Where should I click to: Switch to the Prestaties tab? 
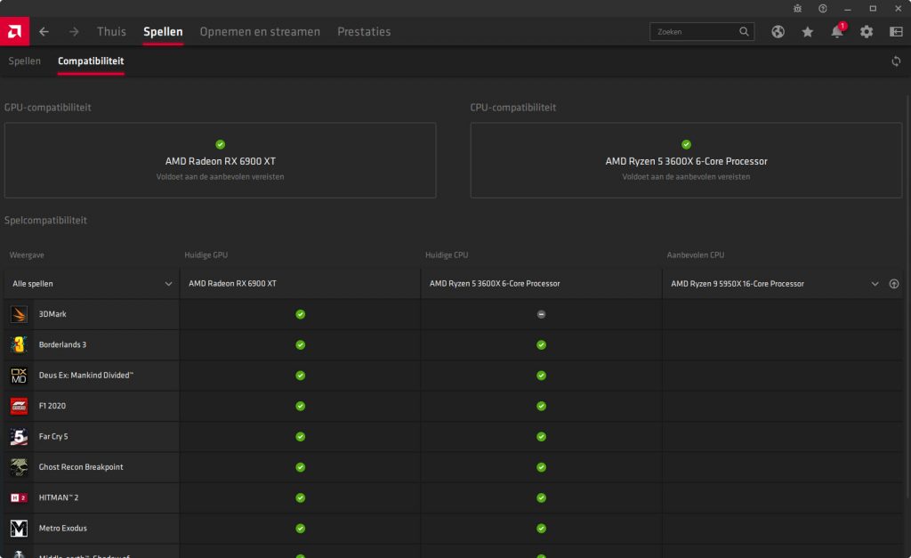pyautogui.click(x=363, y=32)
